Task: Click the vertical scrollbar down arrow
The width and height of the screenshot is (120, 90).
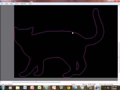Action: point(119,80)
